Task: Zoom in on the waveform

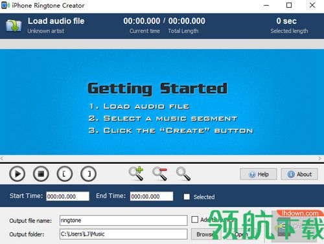Action: point(136,173)
